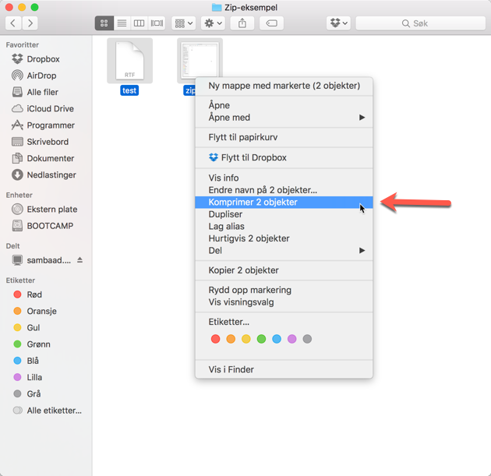The image size is (491, 476).
Task: Open the gear action menu
Action: (x=213, y=23)
